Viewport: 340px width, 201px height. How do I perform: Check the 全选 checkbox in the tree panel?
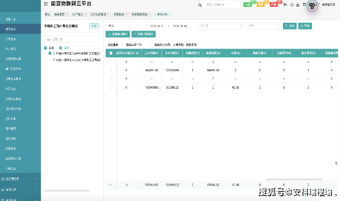[45, 48]
